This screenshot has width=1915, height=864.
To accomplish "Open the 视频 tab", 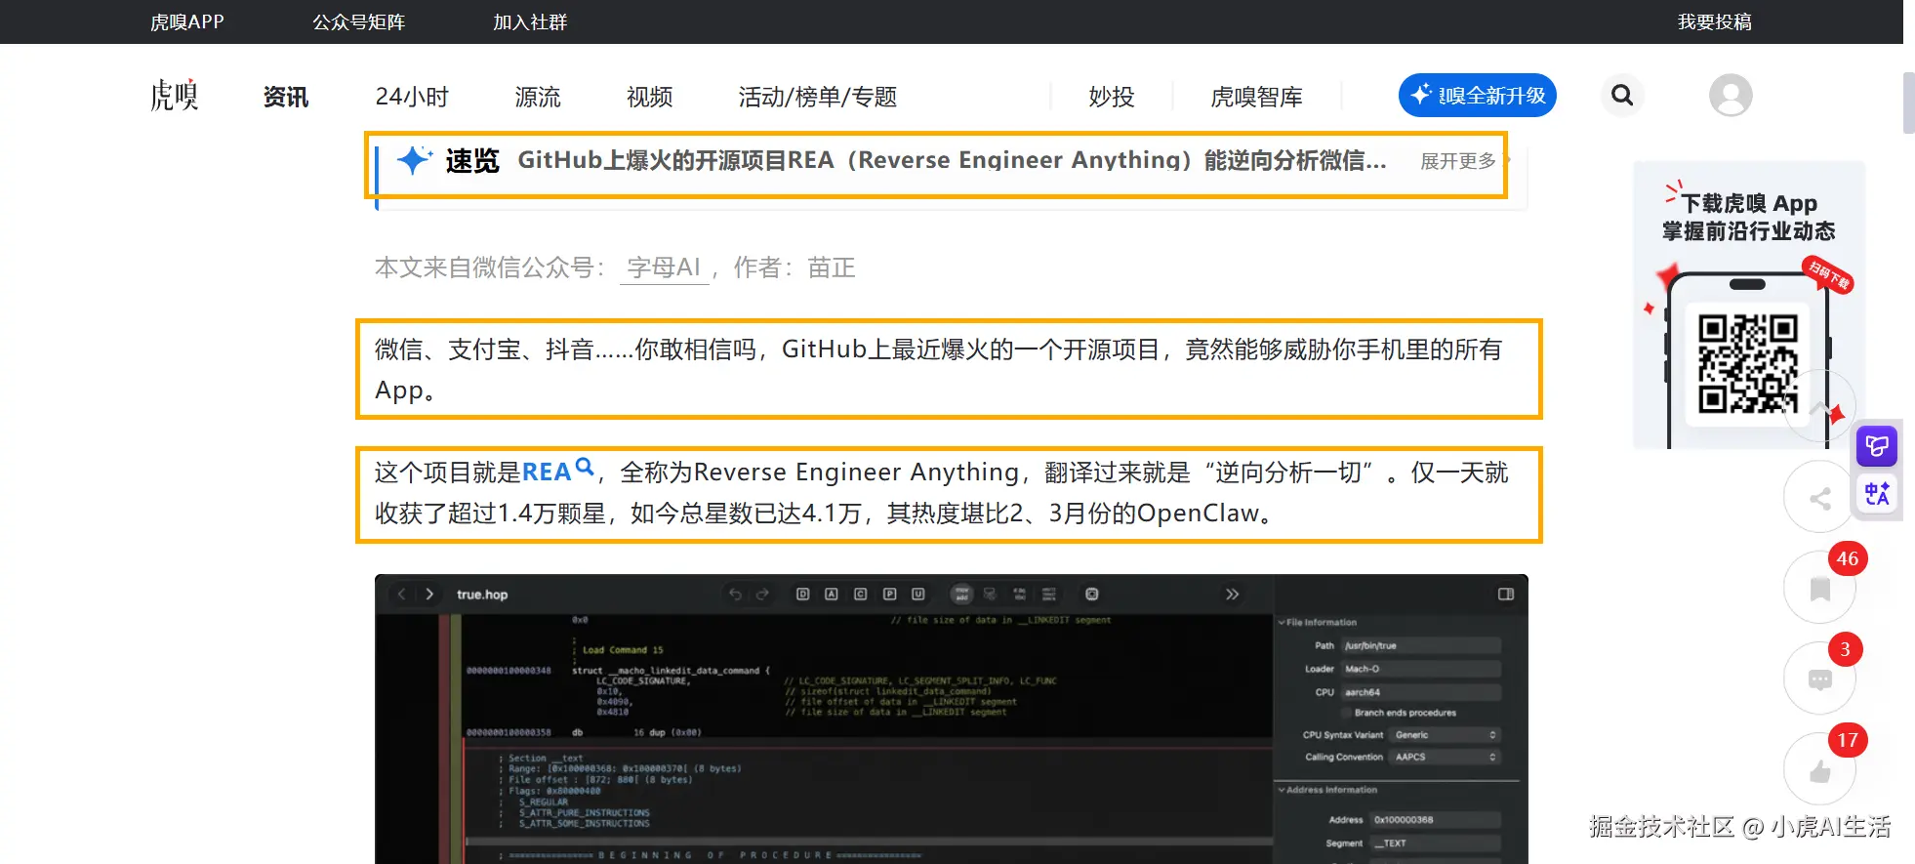I will pyautogui.click(x=649, y=97).
